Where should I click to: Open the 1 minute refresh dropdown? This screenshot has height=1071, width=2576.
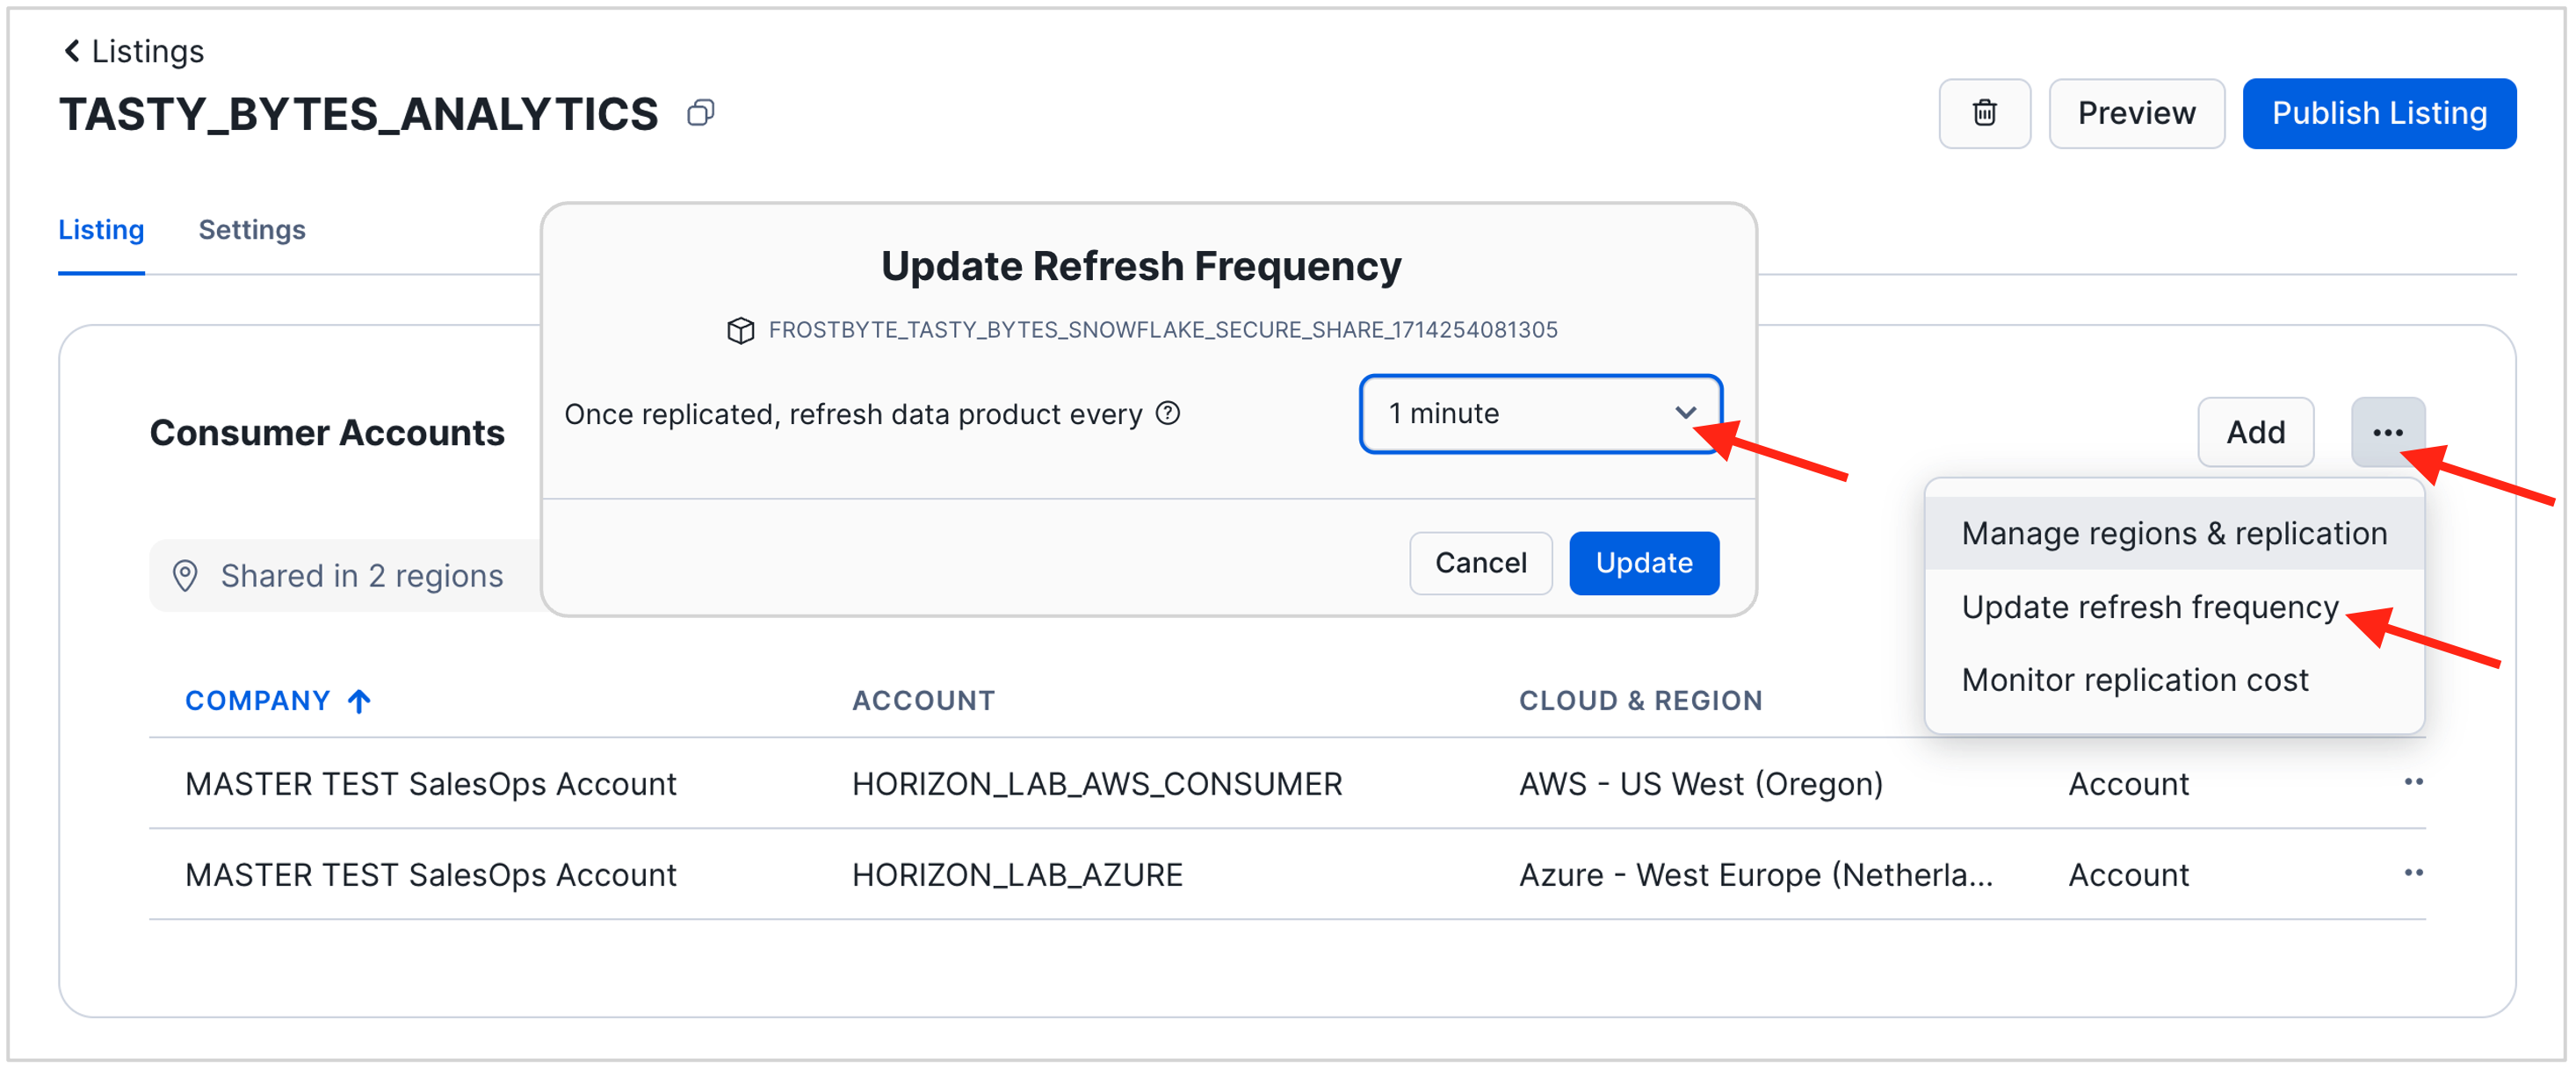tap(1540, 413)
